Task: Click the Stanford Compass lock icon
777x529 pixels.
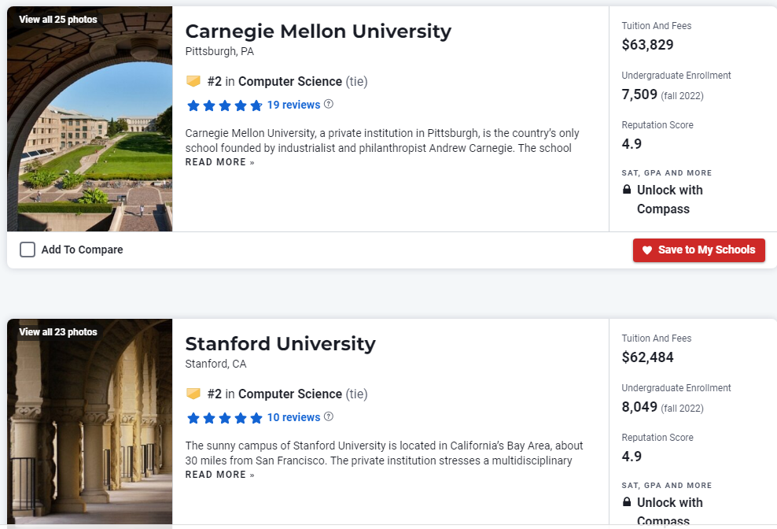Action: coord(627,502)
